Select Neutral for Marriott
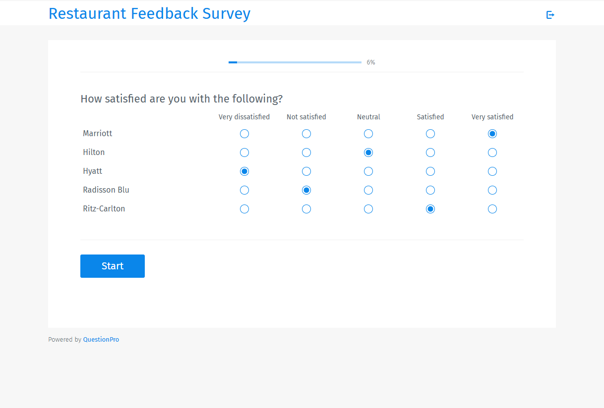The image size is (604, 408). (368, 133)
